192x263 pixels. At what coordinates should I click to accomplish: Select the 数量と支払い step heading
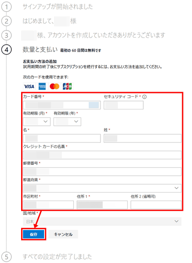click(x=40, y=50)
